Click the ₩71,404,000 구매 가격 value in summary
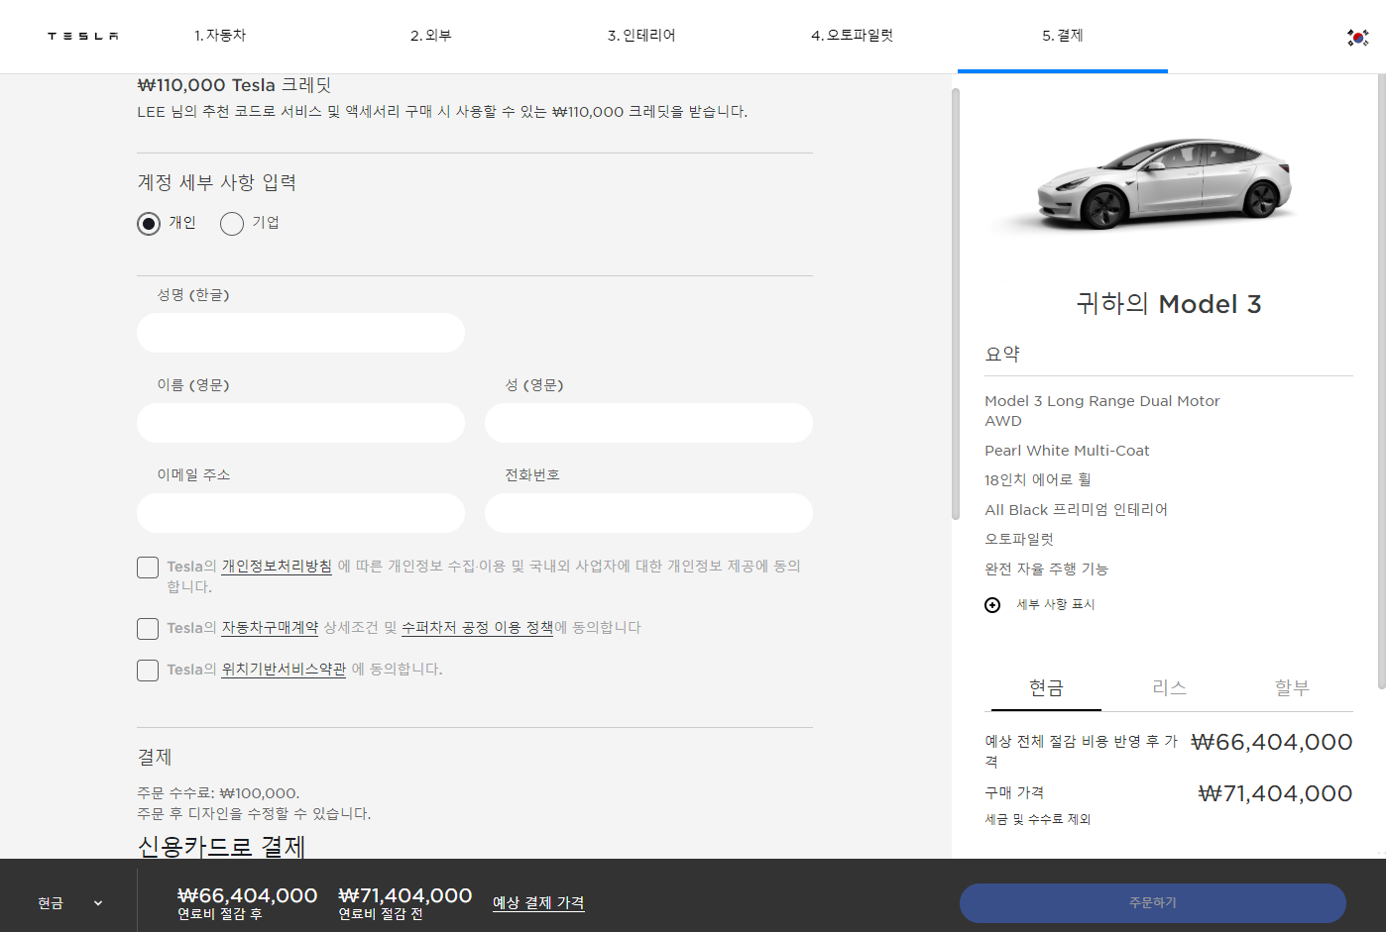 click(x=1275, y=793)
